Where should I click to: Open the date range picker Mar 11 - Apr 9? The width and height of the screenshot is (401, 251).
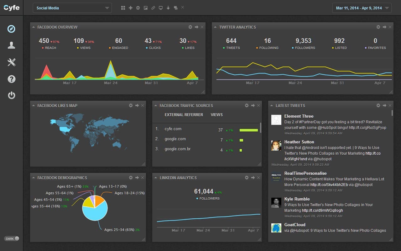tap(362, 8)
